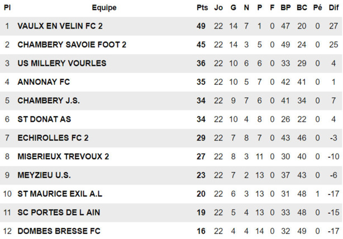Select the Jo column header
343x239 pixels.
click(218, 8)
